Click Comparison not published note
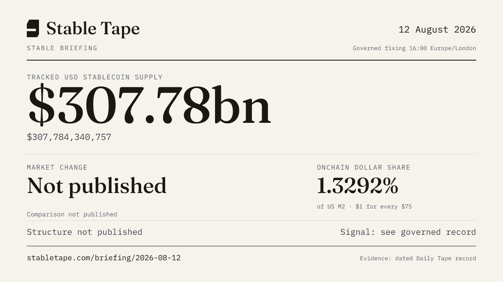The image size is (503, 282). click(72, 214)
